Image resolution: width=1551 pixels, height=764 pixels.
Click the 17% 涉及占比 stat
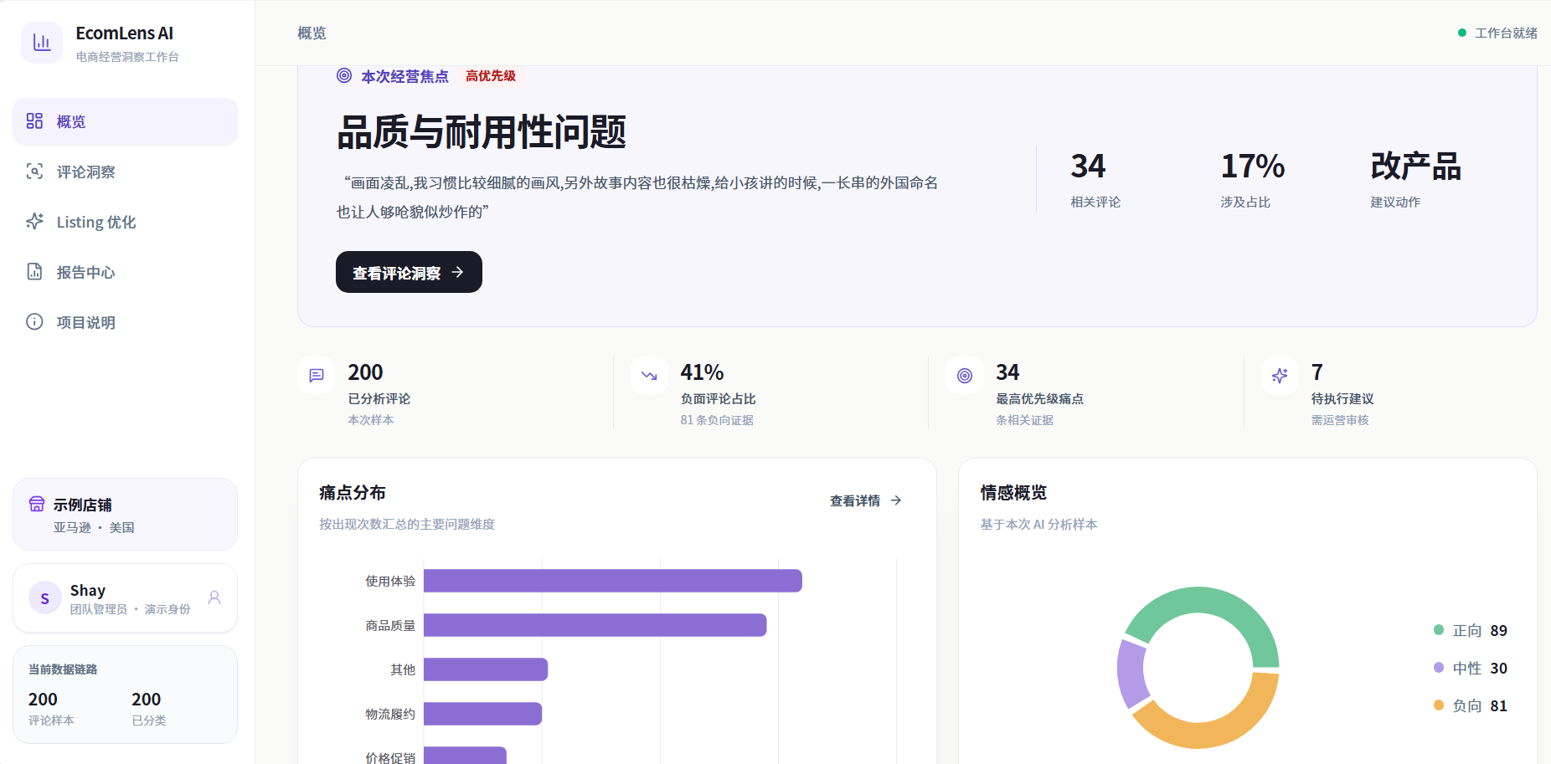(1252, 178)
